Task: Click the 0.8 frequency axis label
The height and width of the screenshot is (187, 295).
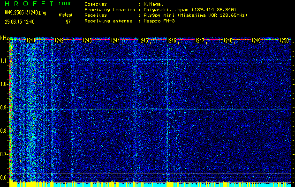Action: pos(3,131)
